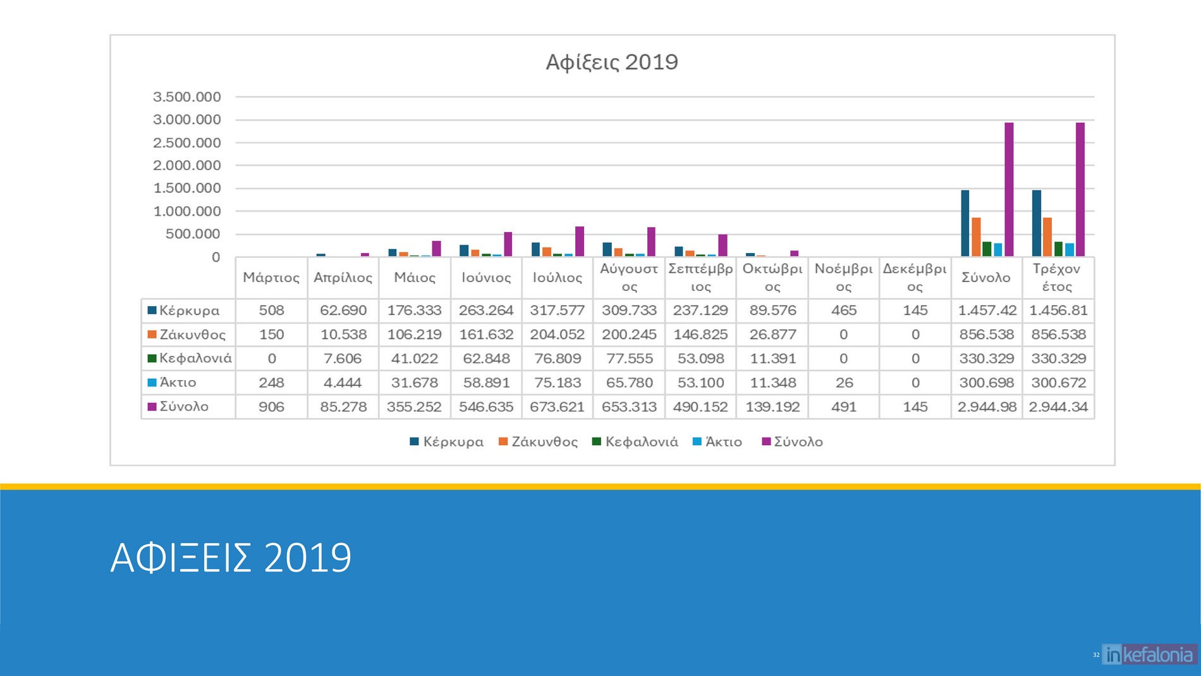
Task: Click the cell value 7.606
Action: [x=343, y=359]
